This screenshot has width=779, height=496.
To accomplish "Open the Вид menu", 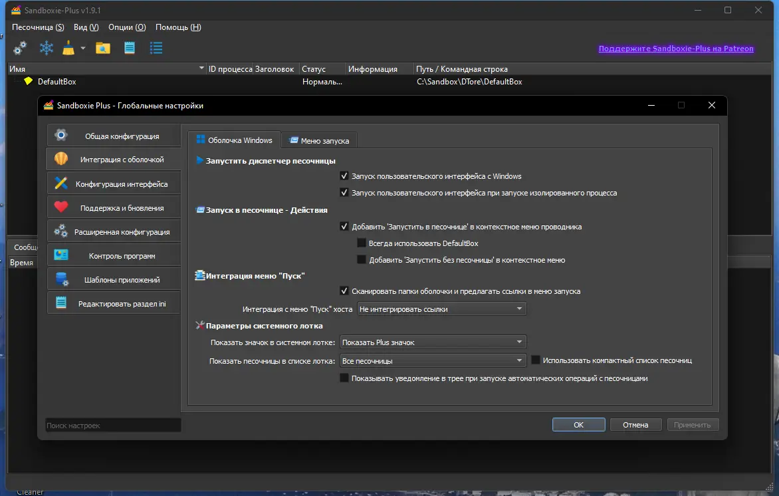I will click(x=86, y=27).
